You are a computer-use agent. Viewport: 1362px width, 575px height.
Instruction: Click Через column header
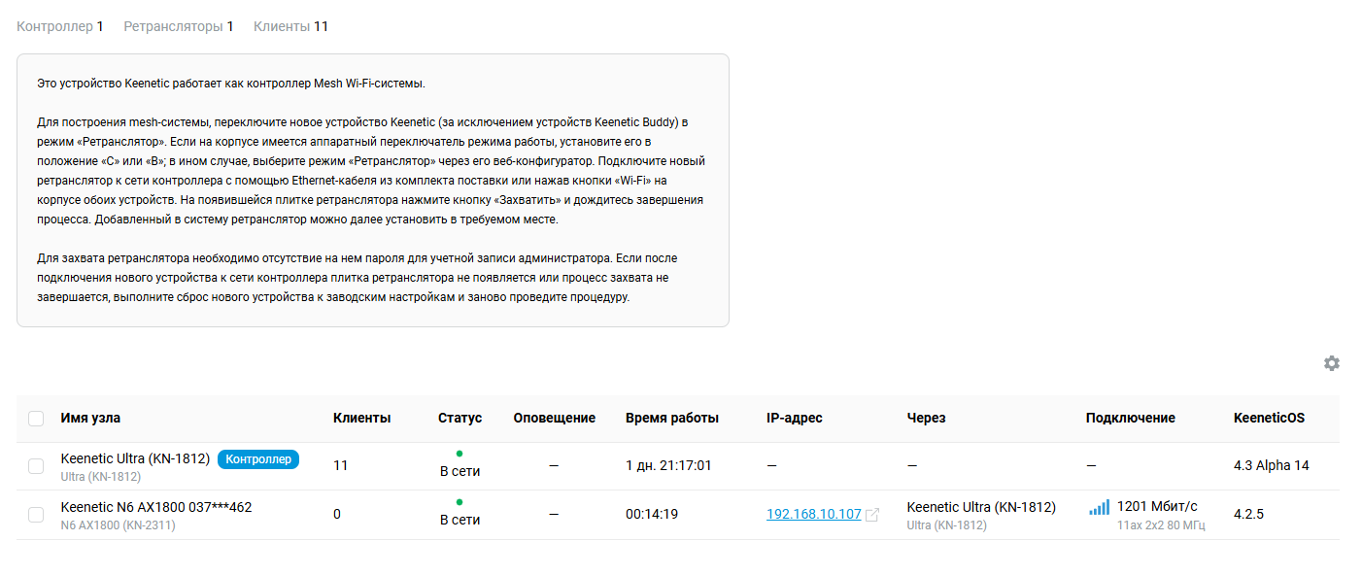pyautogui.click(x=926, y=418)
